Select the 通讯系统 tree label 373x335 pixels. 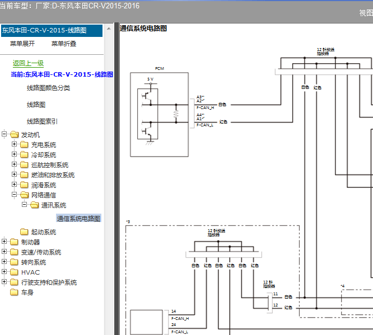pos(54,205)
